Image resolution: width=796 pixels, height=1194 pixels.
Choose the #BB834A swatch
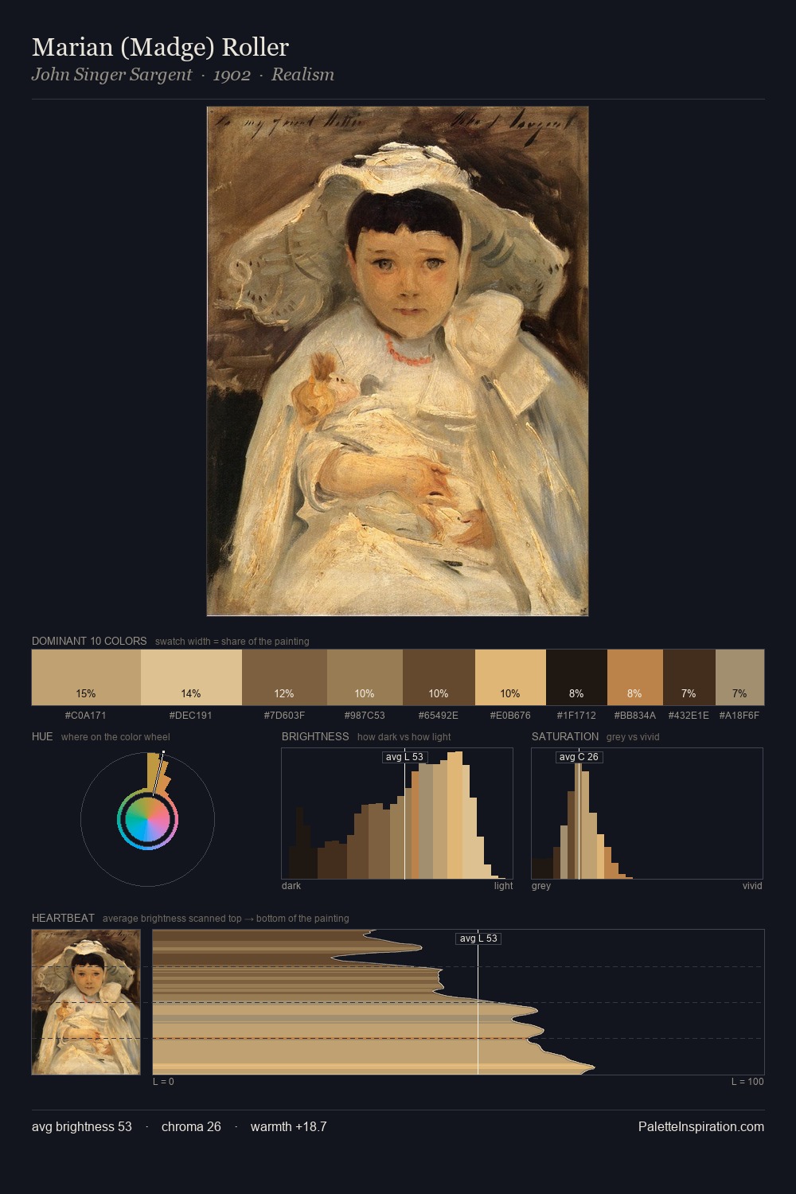point(635,677)
